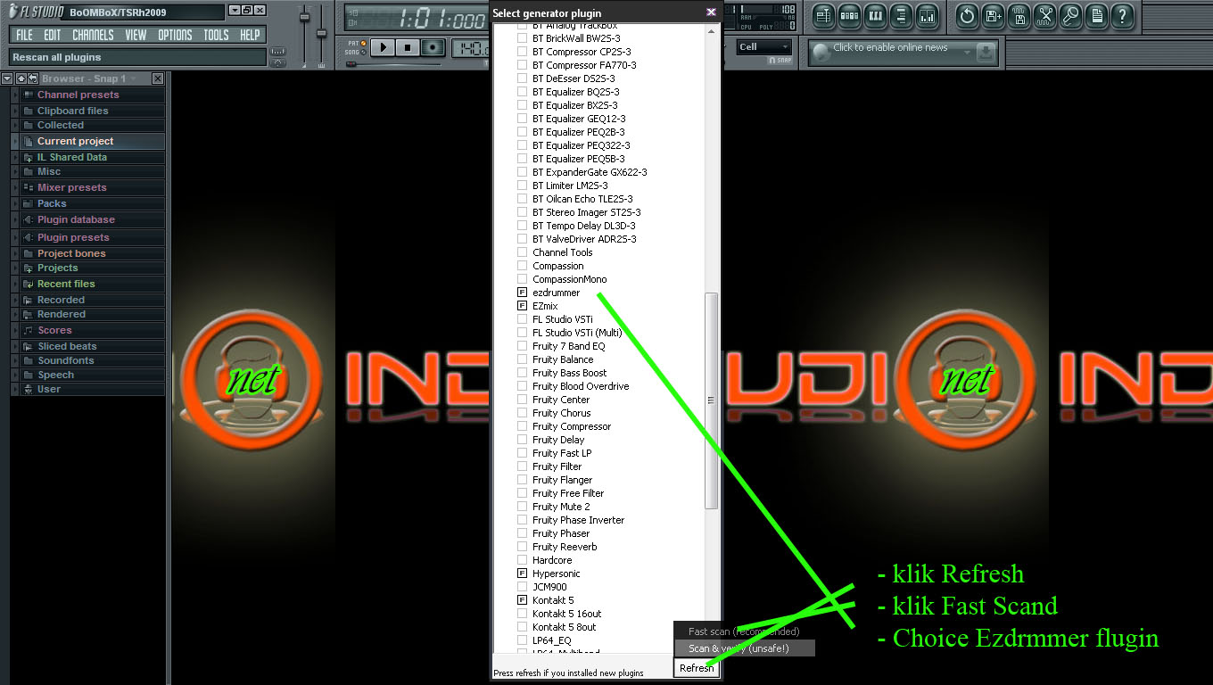Click the Scores note folder icon

tap(29, 330)
